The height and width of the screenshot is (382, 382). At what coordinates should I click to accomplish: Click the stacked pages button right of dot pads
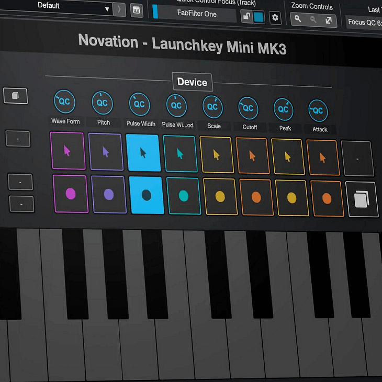tap(362, 199)
